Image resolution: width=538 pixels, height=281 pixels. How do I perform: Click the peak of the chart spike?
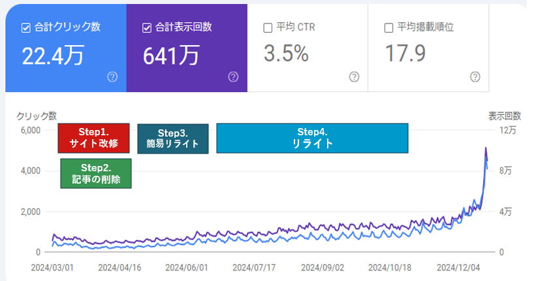coord(485,148)
